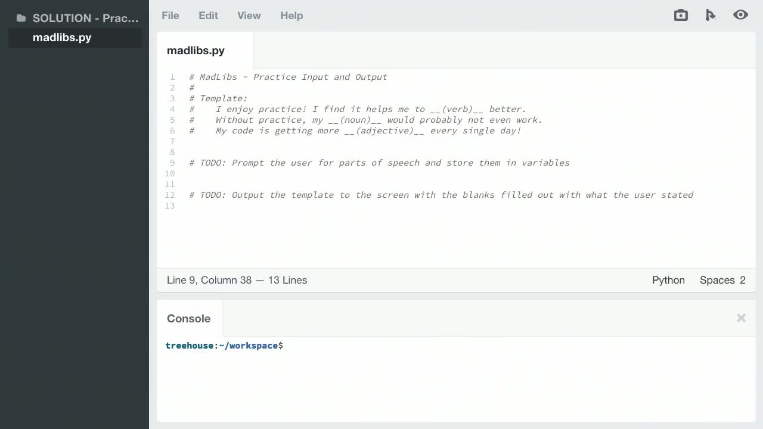The width and height of the screenshot is (763, 429).
Task: Click the MadLibs template comment on line 3
Action: 219,98
